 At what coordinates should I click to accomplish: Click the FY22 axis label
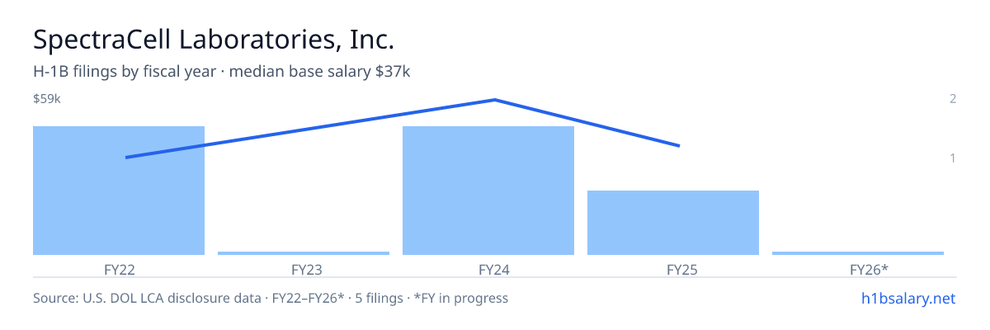tap(119, 269)
